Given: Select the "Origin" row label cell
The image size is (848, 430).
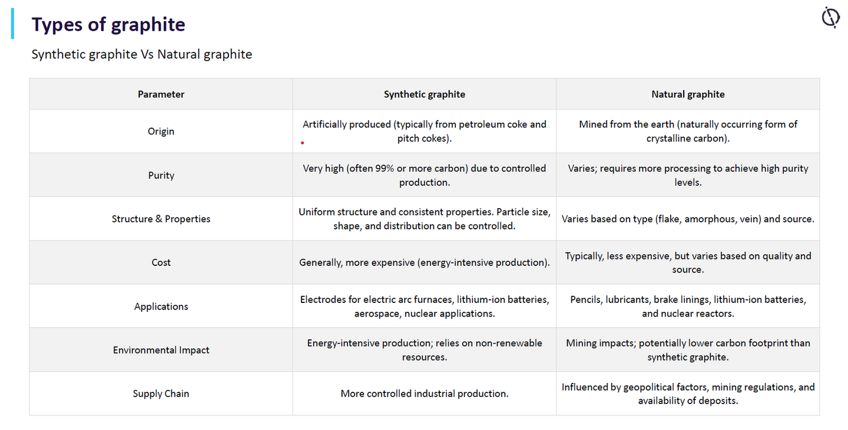Looking at the screenshot, I should [x=161, y=131].
